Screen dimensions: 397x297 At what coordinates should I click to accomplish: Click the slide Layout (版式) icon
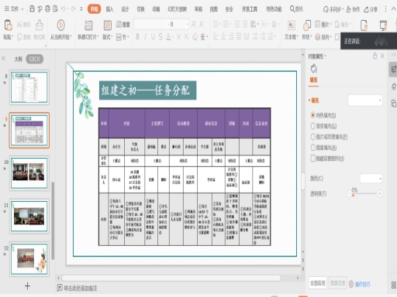click(x=107, y=26)
